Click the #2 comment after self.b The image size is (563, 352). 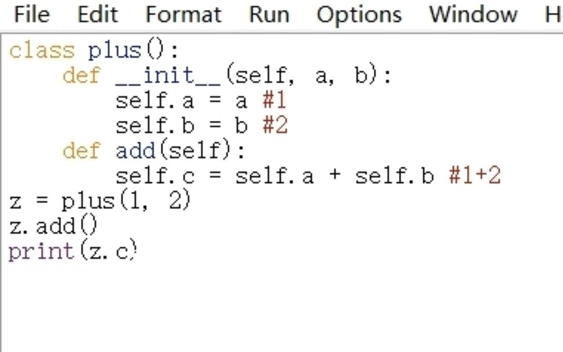275,125
